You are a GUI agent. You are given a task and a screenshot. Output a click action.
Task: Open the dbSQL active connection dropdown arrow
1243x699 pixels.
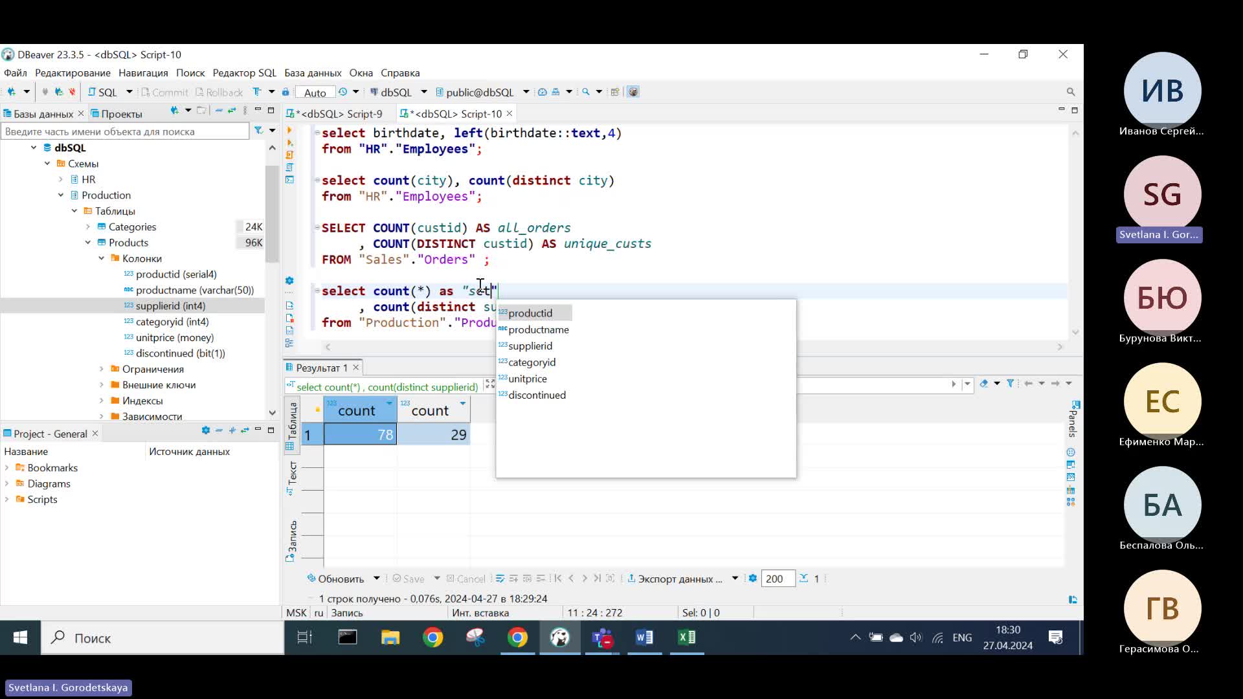click(424, 92)
